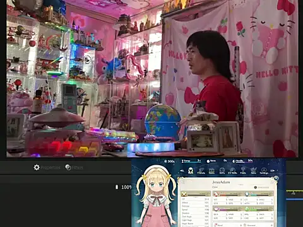Open the Settings tab in game menu

click(264, 171)
